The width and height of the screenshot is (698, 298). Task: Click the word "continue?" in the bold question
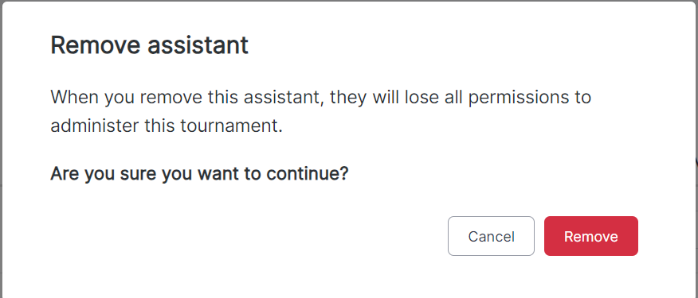(x=307, y=173)
